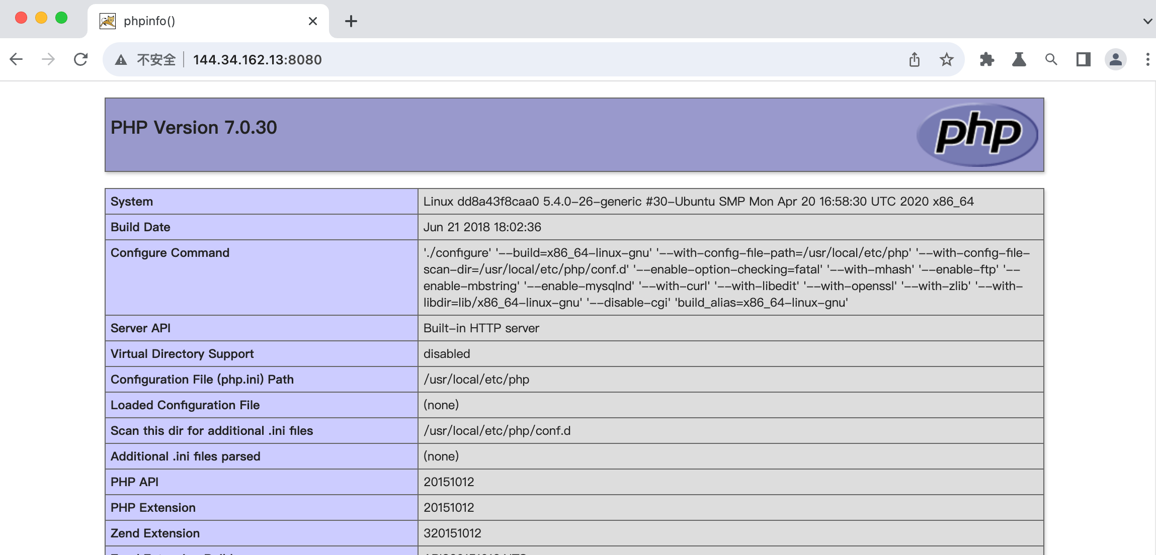Click the browser back arrow
Screen dimensions: 1156x555
pos(16,59)
